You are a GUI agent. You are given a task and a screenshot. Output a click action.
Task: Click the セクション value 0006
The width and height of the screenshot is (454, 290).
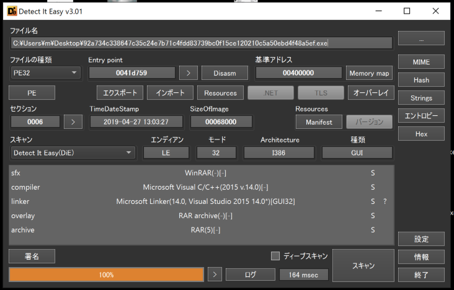tap(35, 122)
